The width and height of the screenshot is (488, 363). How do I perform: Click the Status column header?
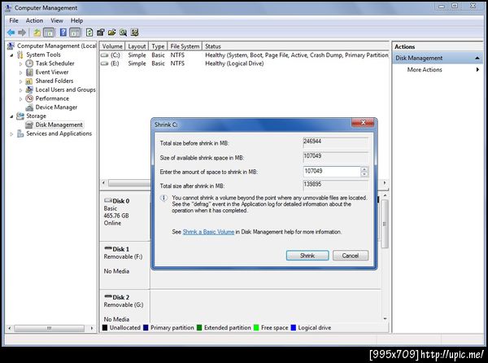pos(295,46)
